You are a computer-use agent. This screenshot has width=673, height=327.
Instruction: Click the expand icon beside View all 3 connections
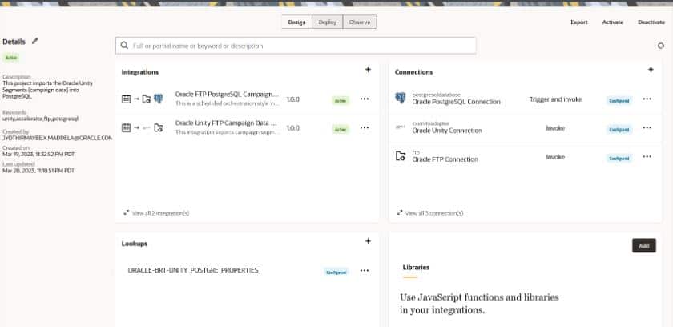pyautogui.click(x=400, y=213)
